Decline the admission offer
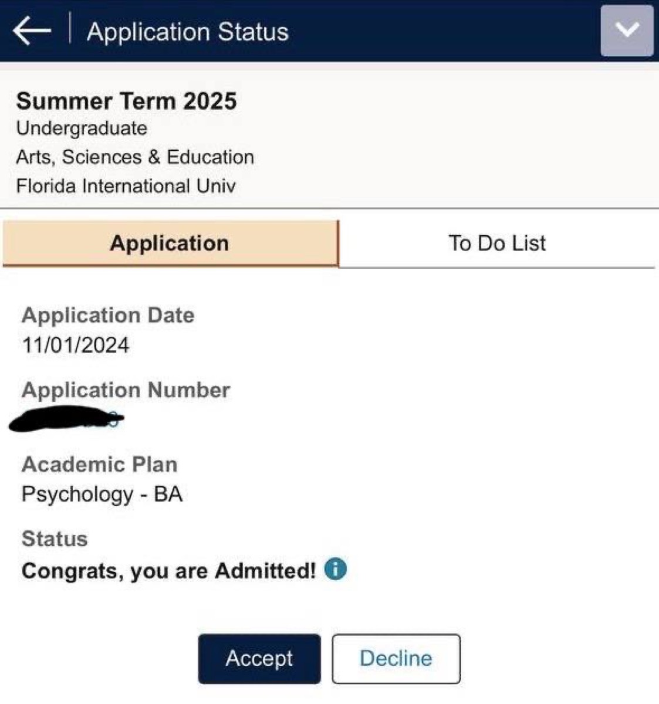 (396, 658)
